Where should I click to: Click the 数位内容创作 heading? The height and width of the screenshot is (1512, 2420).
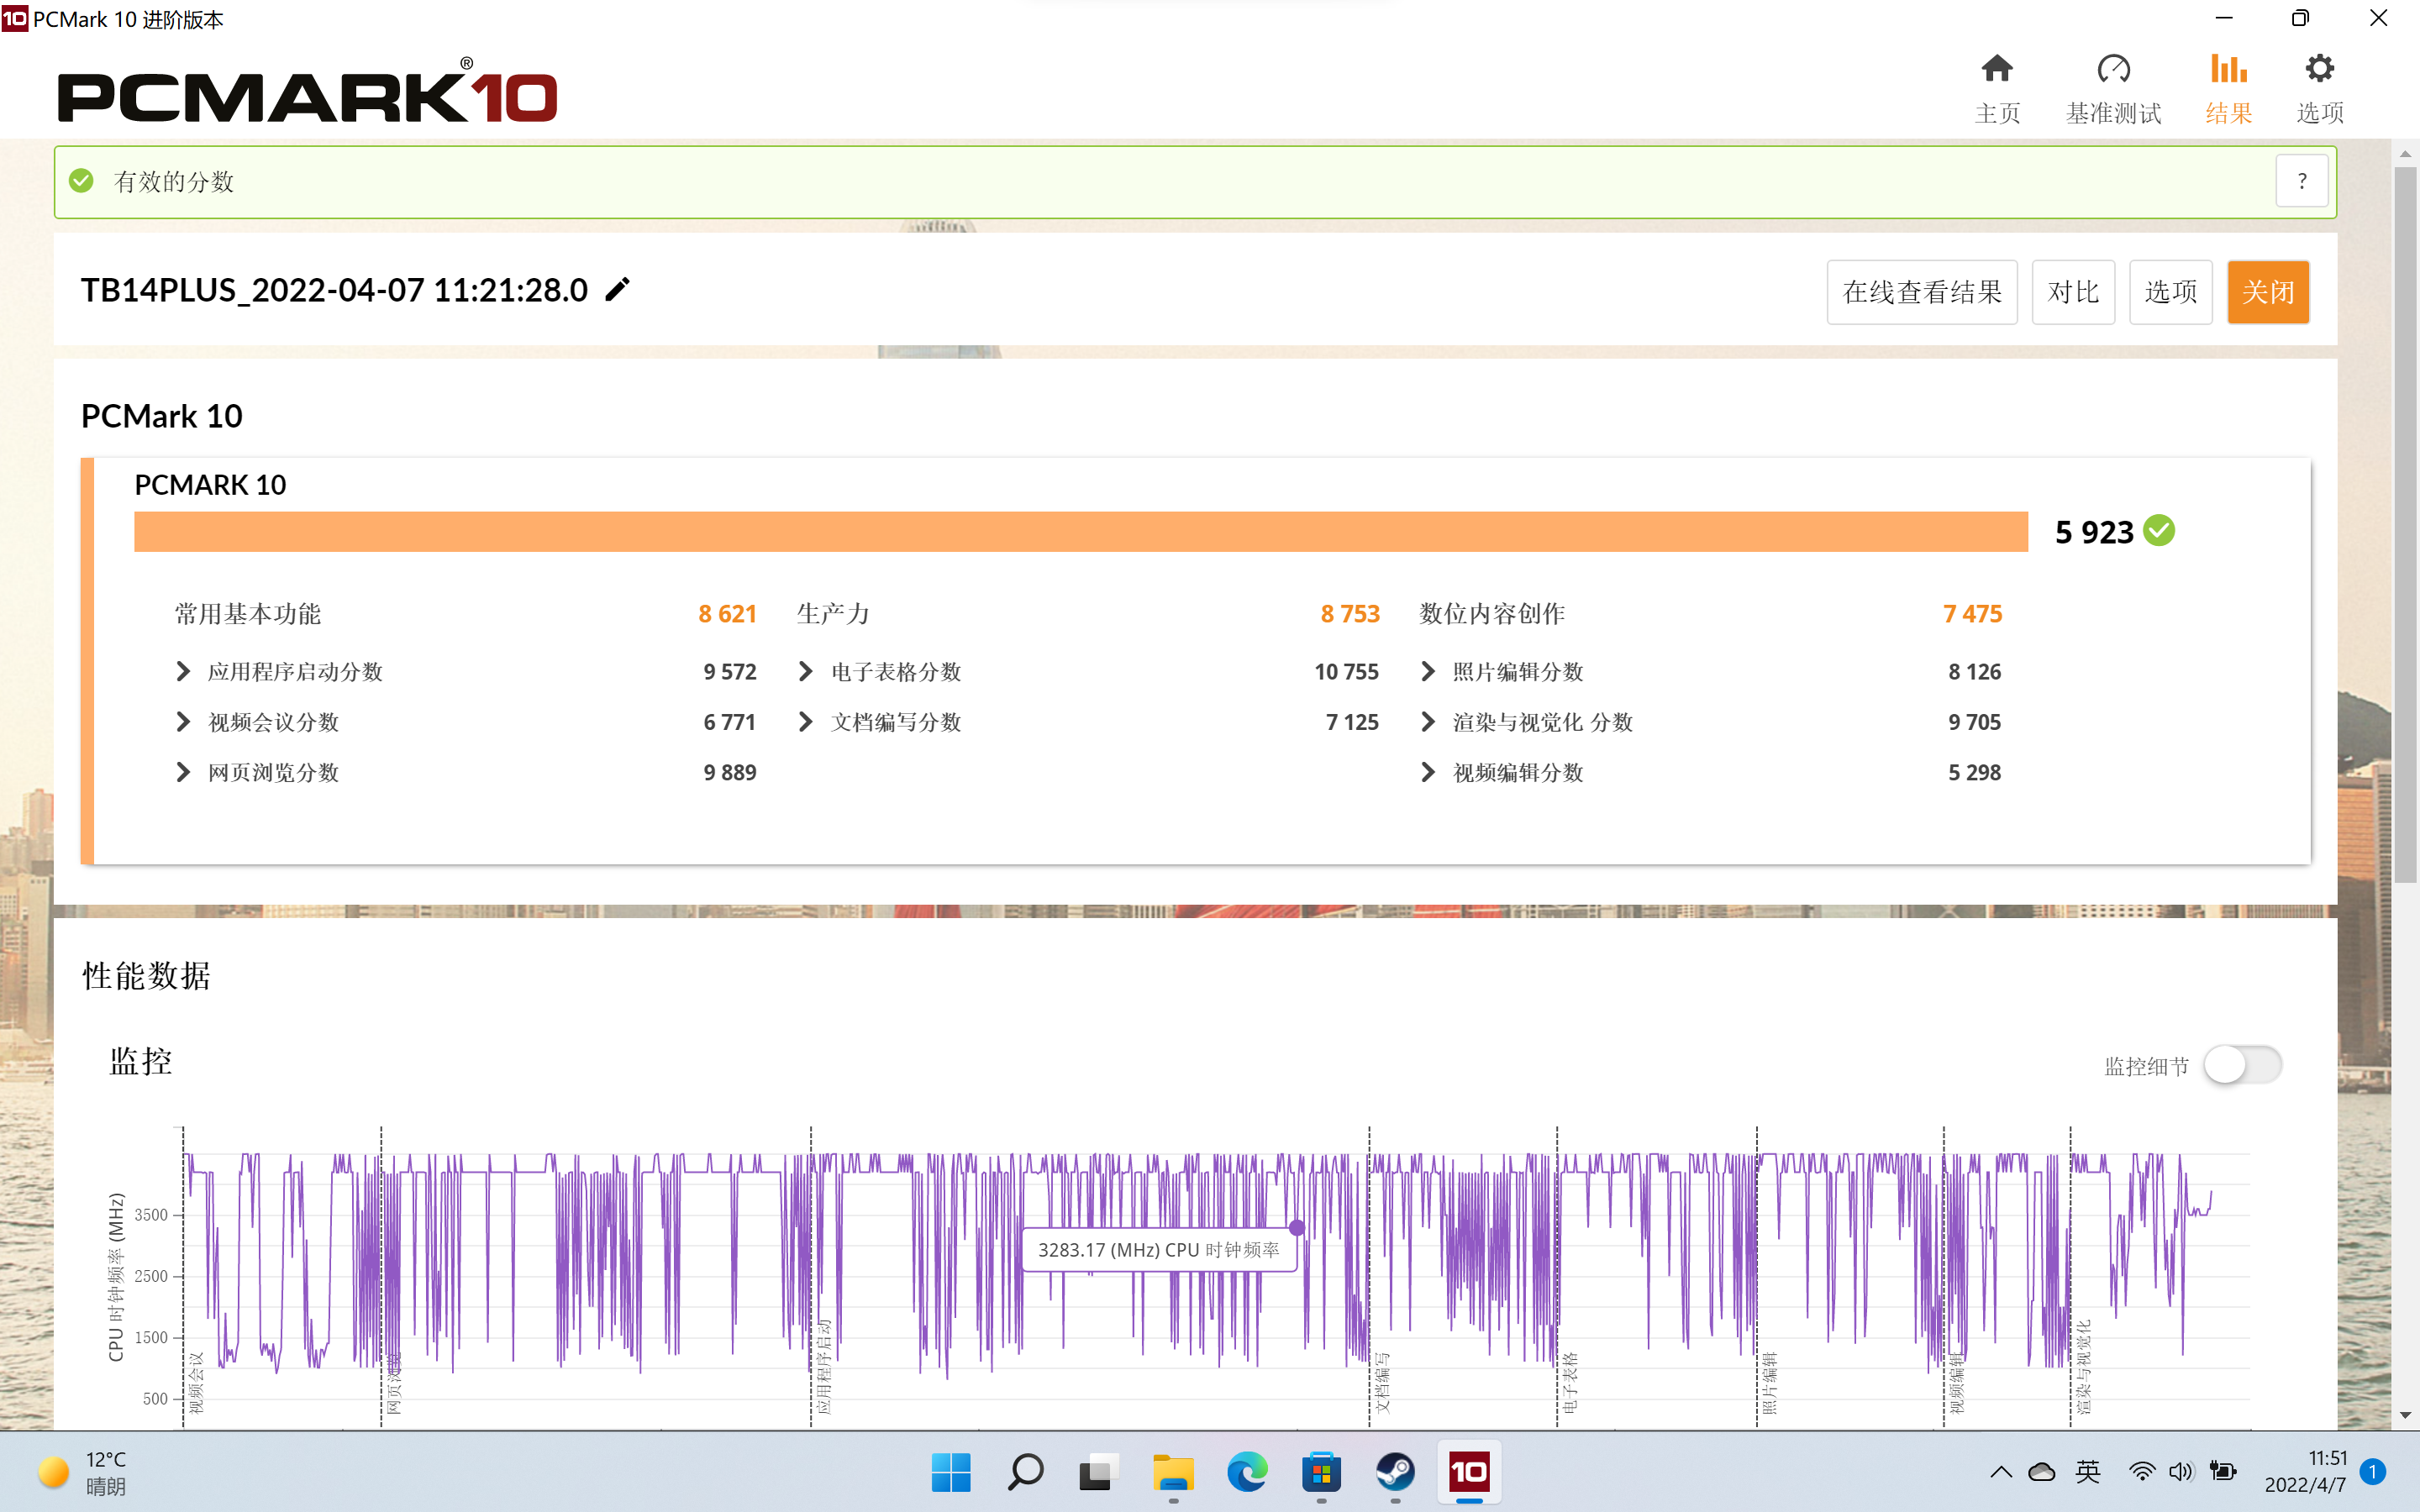(1491, 614)
